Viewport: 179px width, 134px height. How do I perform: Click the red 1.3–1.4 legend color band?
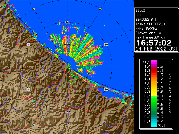(154, 71)
